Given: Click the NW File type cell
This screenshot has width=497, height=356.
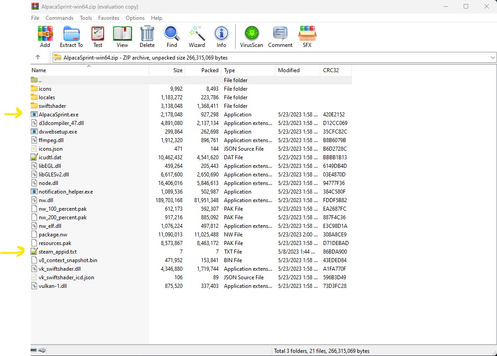Looking at the screenshot, I should [x=233, y=234].
